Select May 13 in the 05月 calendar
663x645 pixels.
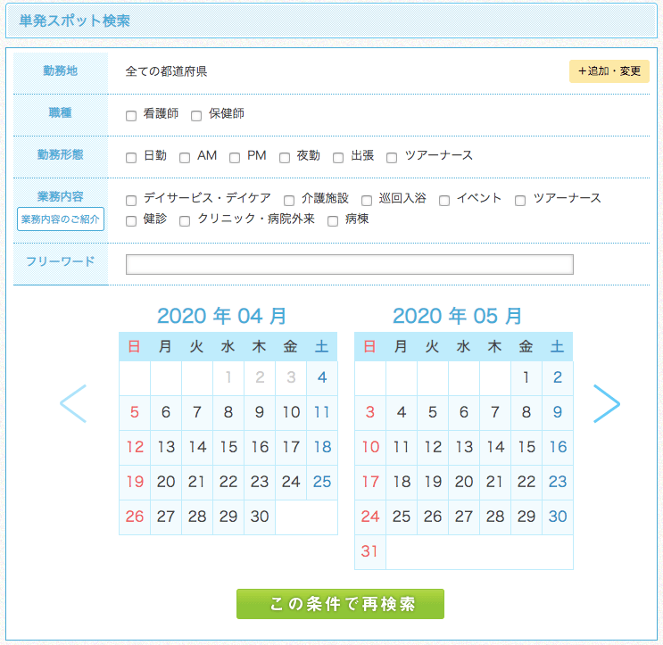(x=464, y=448)
